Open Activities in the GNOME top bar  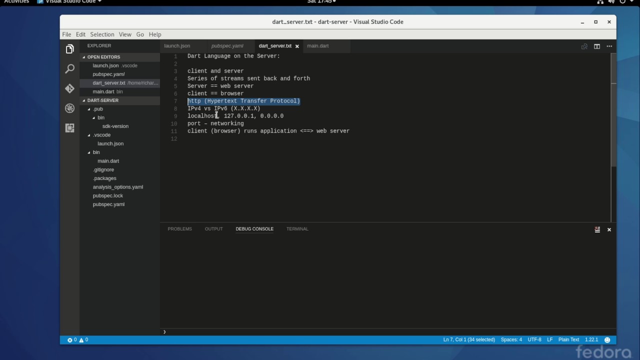pyautogui.click(x=17, y=2)
